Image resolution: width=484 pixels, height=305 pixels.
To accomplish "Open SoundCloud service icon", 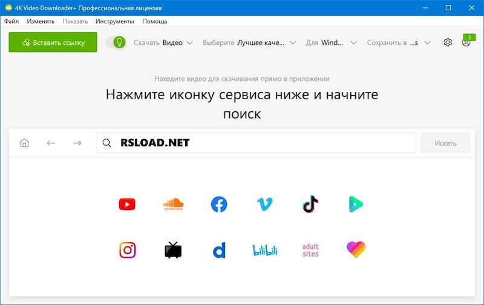I will pos(173,205).
